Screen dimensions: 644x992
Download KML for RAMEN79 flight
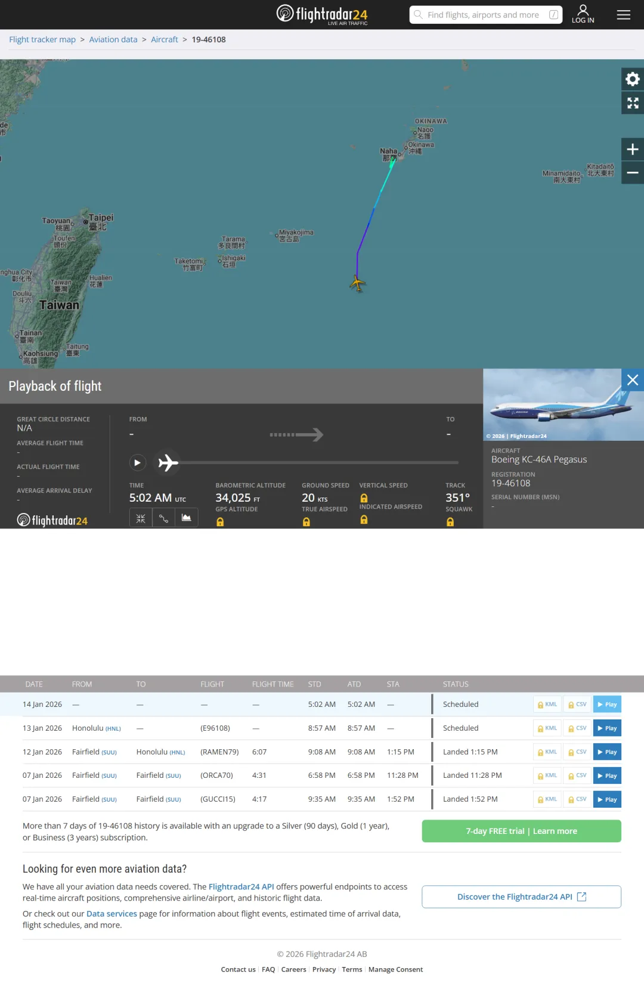coord(547,752)
